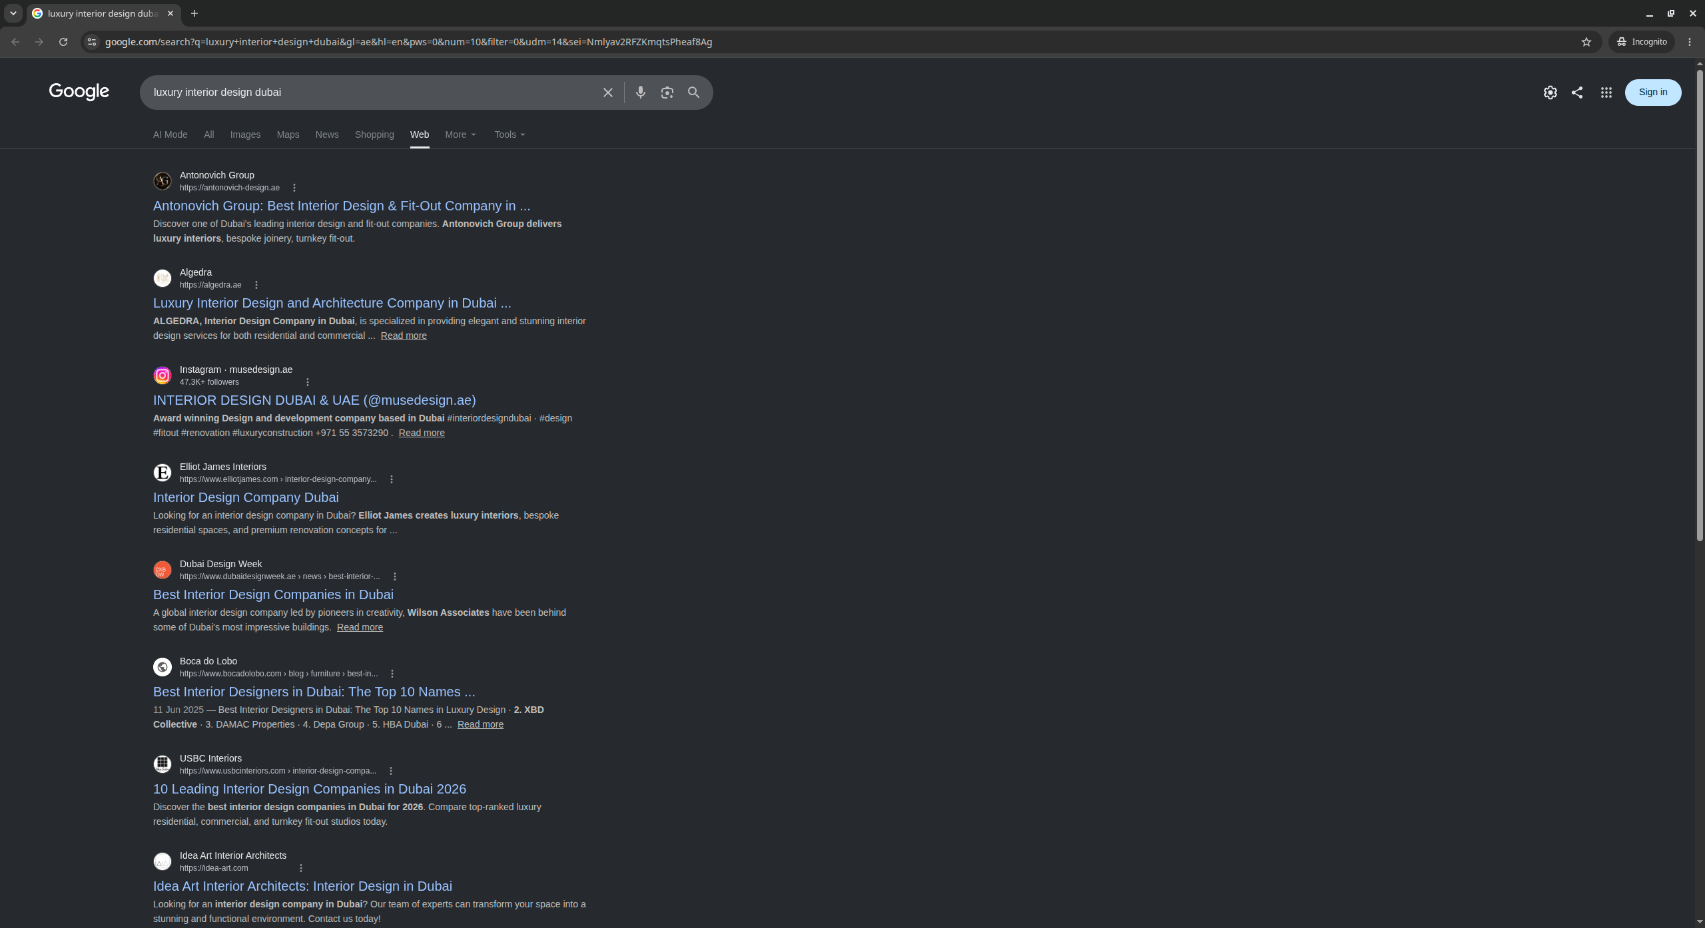Open INTERIOR DESIGN DUBAI & UAE Instagram link

314,401
